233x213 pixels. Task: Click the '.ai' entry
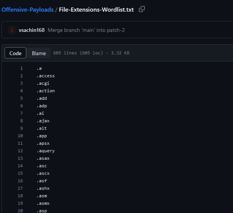pos(41,113)
